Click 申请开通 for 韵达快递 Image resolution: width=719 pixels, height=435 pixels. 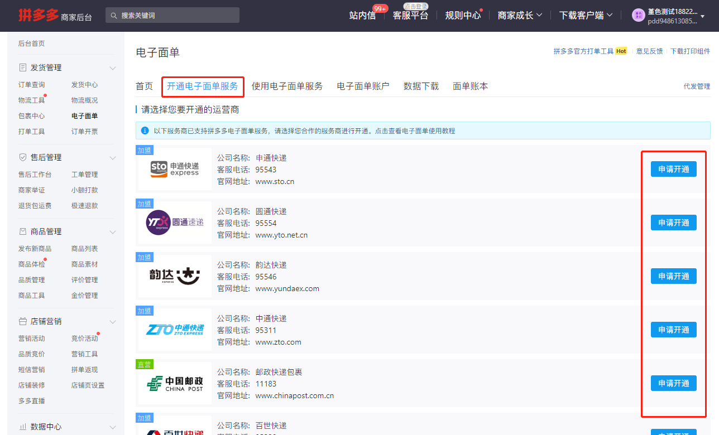[674, 276]
